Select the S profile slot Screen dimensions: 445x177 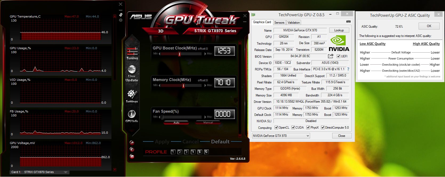(200, 152)
